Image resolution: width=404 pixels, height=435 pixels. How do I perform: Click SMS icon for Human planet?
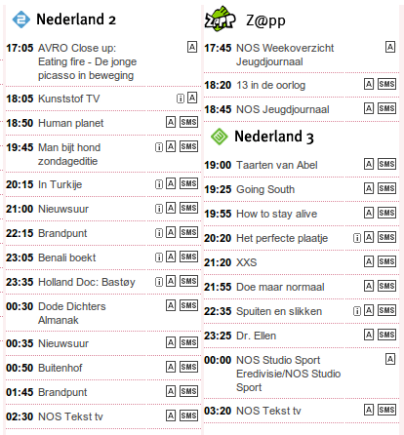point(188,122)
